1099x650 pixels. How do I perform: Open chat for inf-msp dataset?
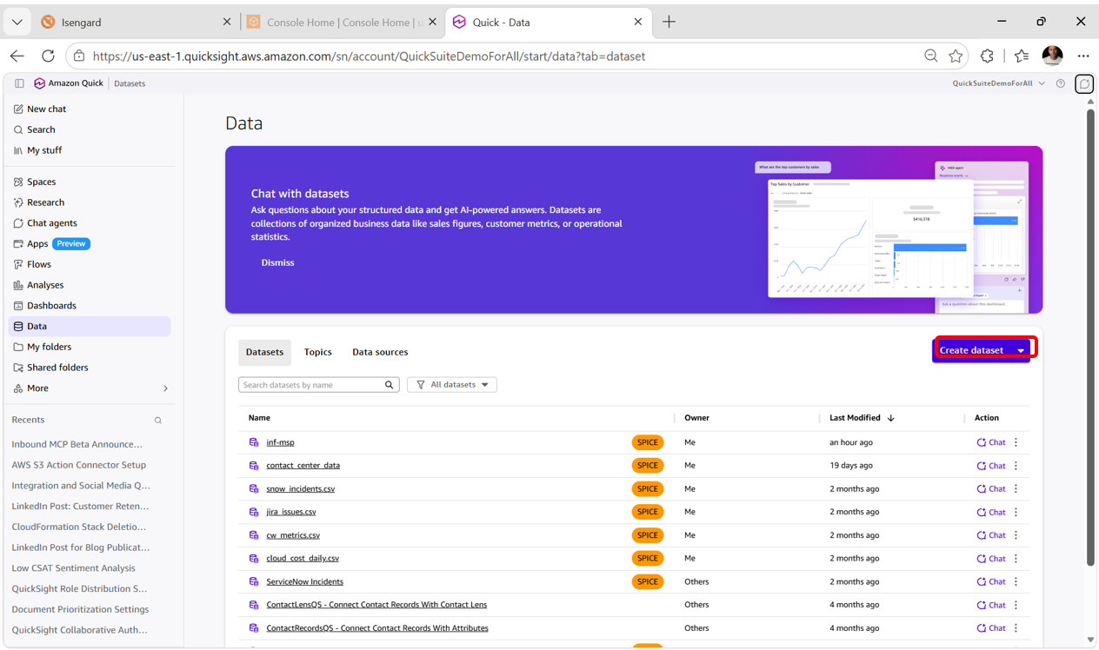click(x=991, y=442)
